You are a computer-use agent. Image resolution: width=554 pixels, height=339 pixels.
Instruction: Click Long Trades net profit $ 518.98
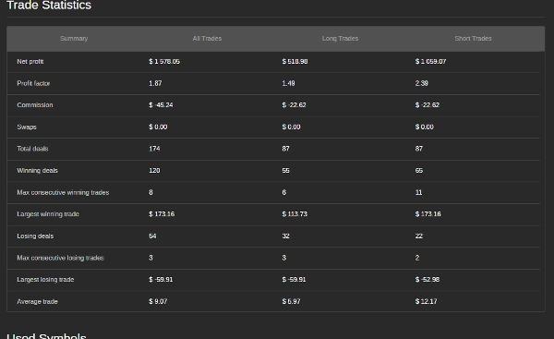[x=295, y=62]
